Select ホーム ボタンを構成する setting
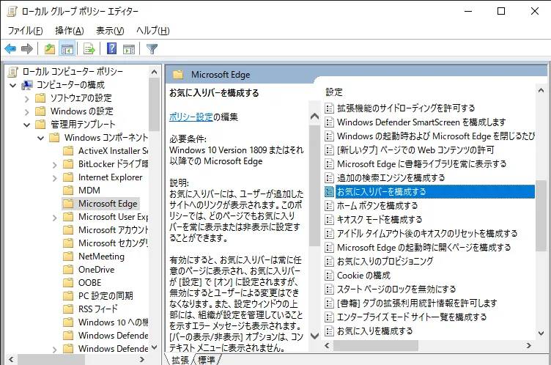Viewport: 551px width, 365px height. click(x=377, y=206)
